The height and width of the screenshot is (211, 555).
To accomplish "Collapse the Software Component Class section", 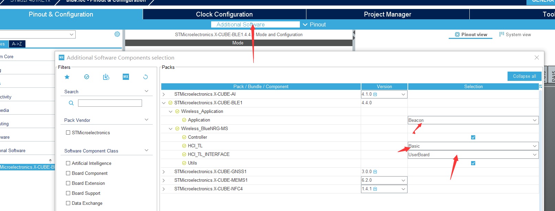I will [146, 150].
